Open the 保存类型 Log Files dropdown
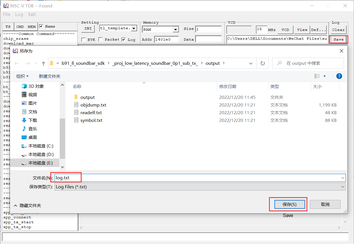This screenshot has height=244, width=354. click(x=200, y=187)
